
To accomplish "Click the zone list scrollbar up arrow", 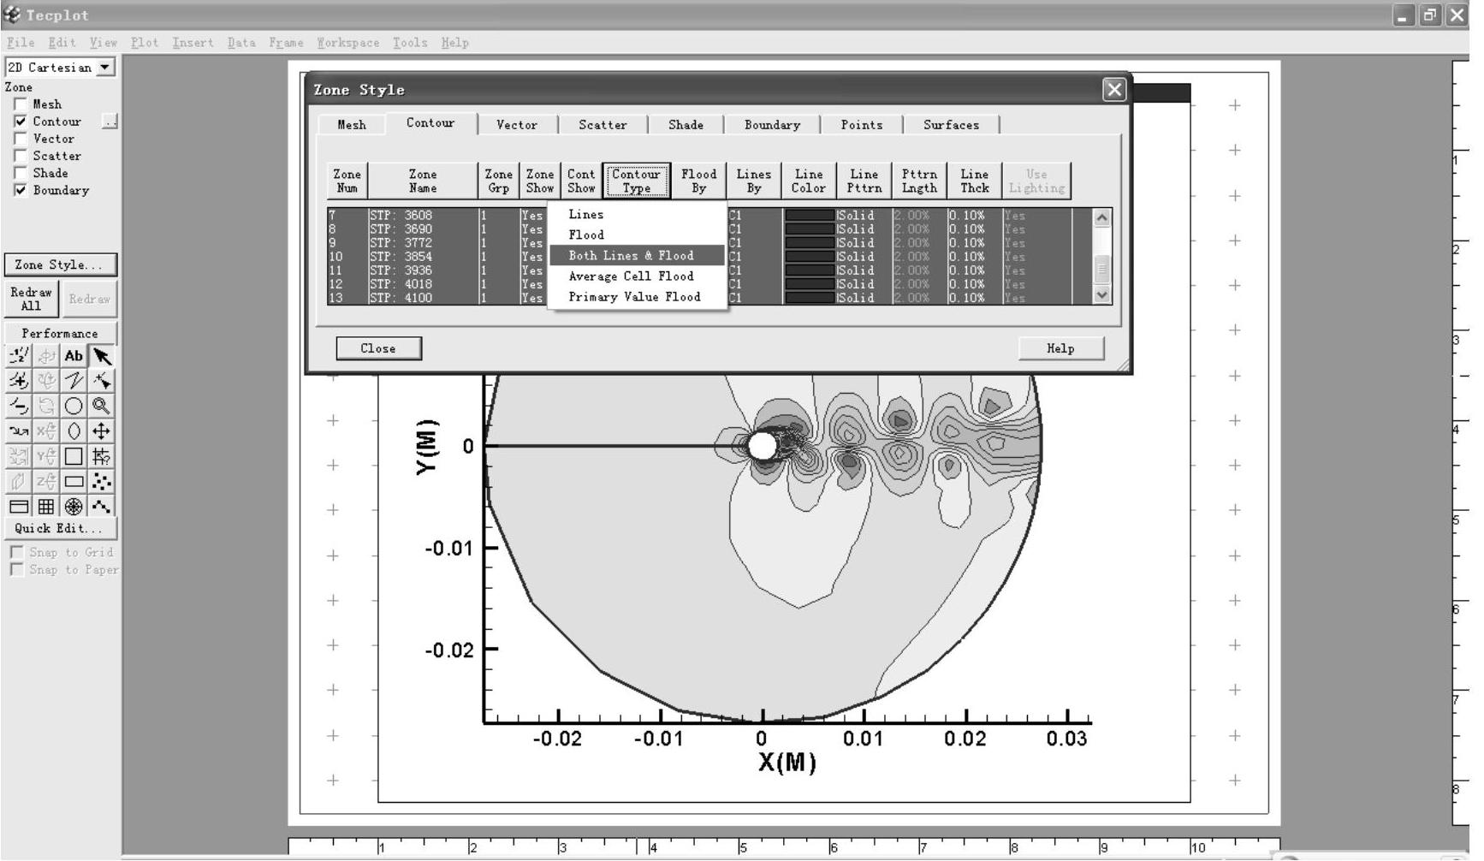I will tap(1102, 217).
